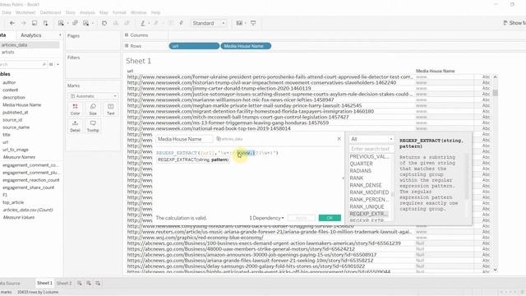Open the Analytics pane options arrow
The width and height of the screenshot is (526, 296).
click(60, 35)
